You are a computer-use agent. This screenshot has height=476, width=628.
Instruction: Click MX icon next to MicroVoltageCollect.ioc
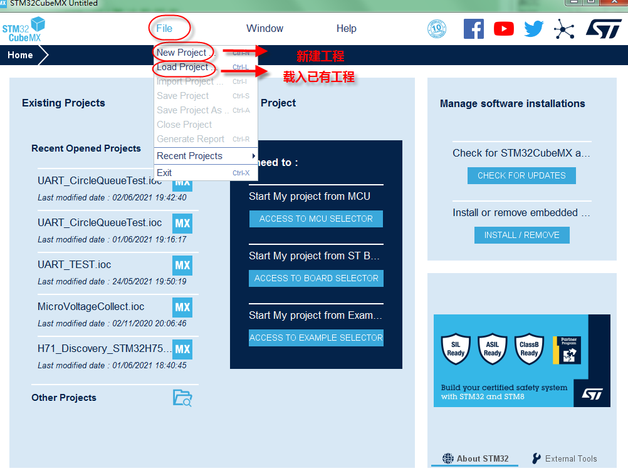pos(182,308)
